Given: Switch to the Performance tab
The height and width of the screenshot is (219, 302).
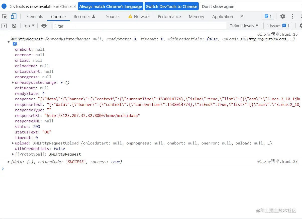Looking at the screenshot, I should click(169, 16).
